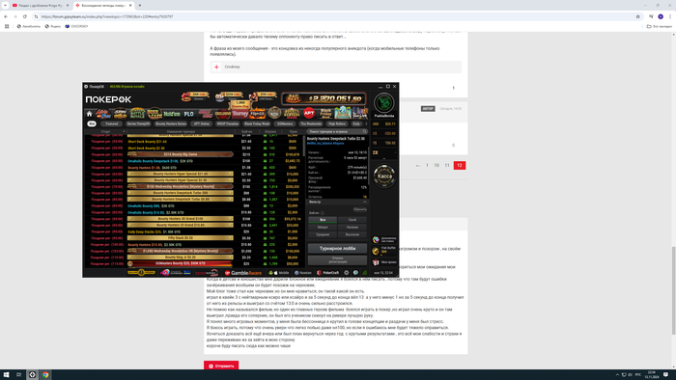Open the Spin & Gold game icon

121,114
